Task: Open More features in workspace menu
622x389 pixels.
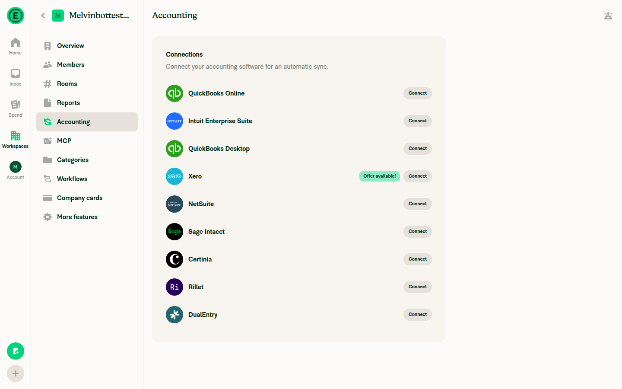Action: tap(87, 217)
